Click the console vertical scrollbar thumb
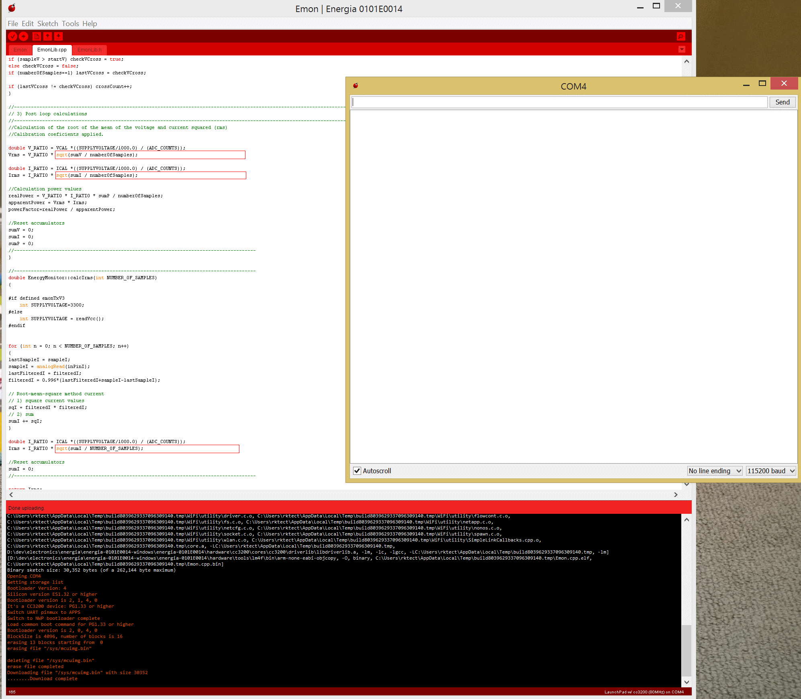This screenshot has height=699, width=801. pyautogui.click(x=687, y=650)
